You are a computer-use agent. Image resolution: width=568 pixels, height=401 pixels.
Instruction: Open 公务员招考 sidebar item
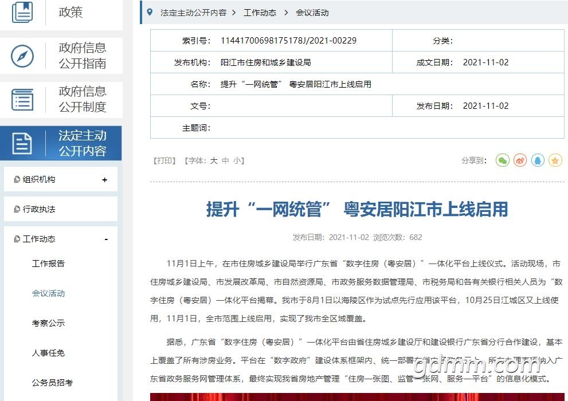pyautogui.click(x=52, y=383)
